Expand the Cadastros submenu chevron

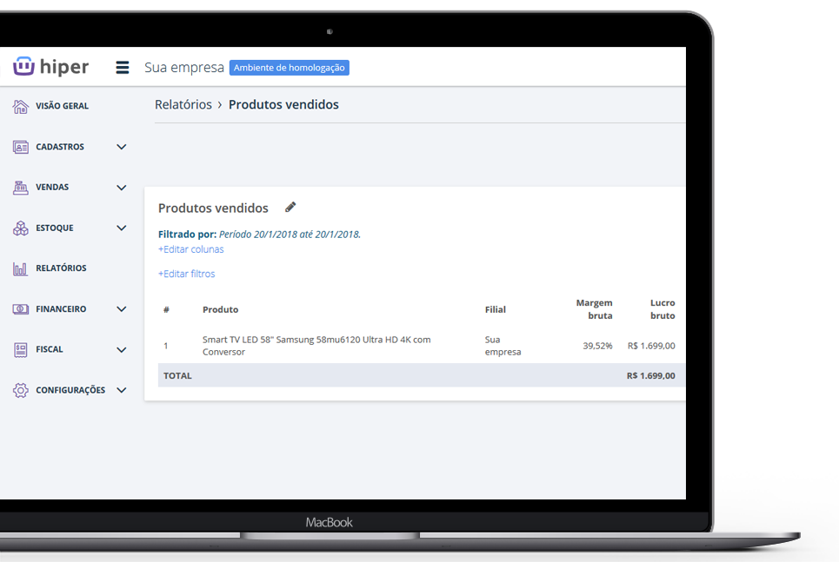122,147
